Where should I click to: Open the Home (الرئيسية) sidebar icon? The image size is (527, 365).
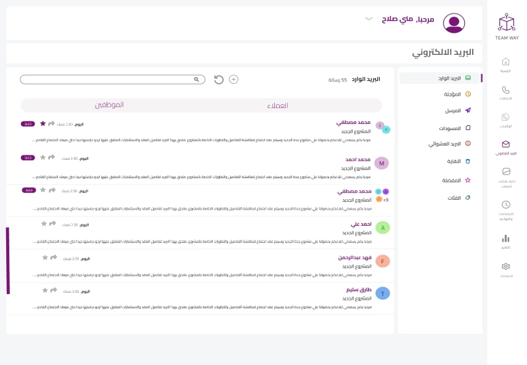coord(506,62)
